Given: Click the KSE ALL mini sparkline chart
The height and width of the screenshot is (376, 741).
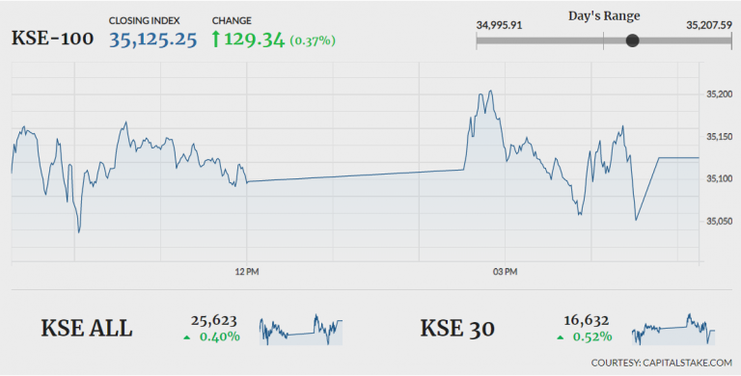Looking at the screenshot, I should [301, 329].
